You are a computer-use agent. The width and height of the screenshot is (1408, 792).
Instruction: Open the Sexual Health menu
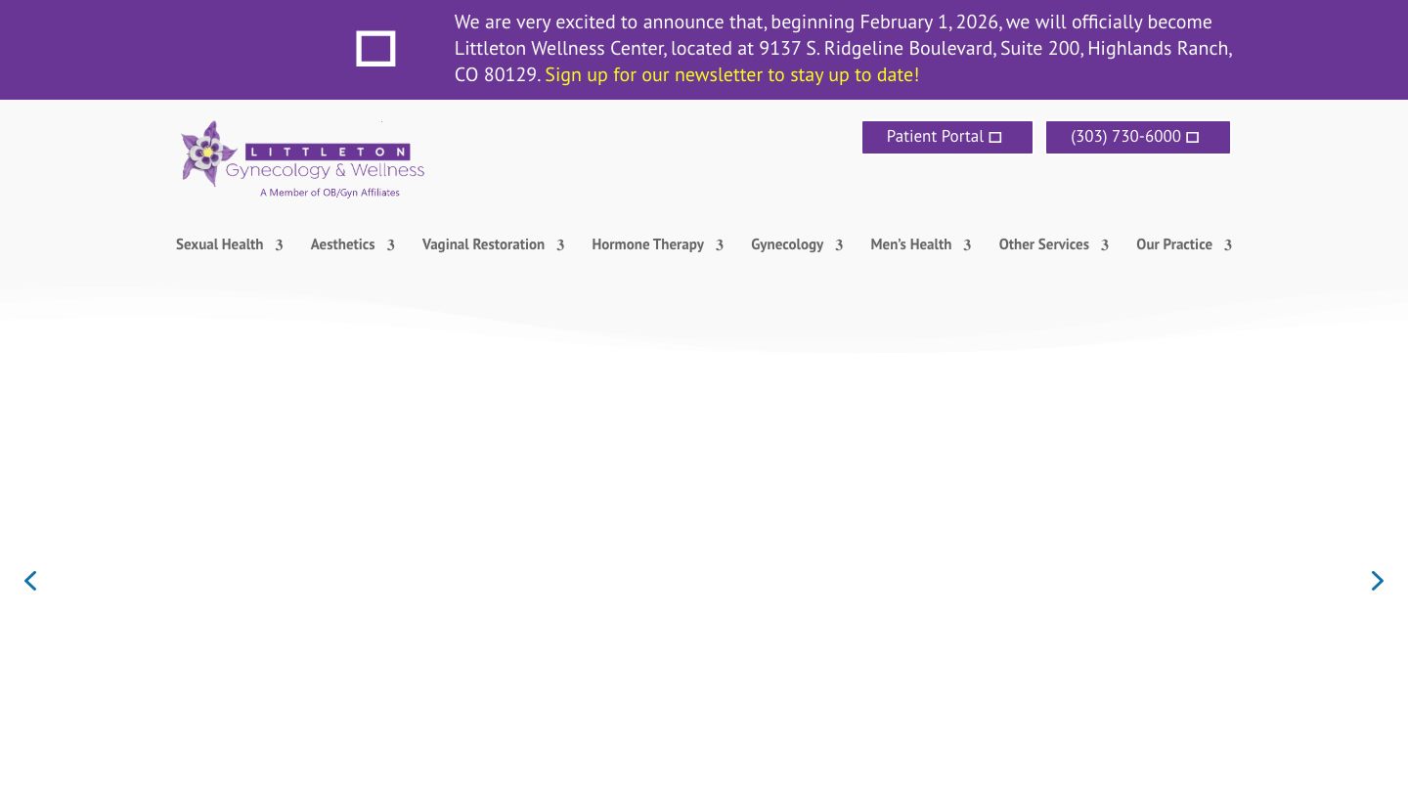coord(219,244)
